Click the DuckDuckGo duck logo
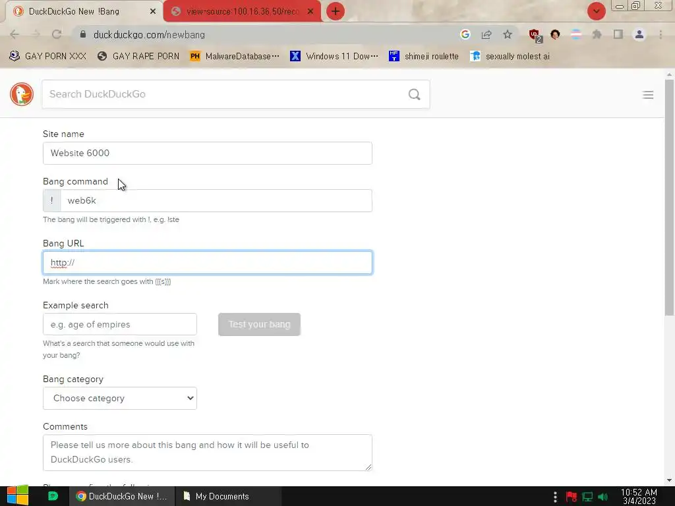 point(22,94)
